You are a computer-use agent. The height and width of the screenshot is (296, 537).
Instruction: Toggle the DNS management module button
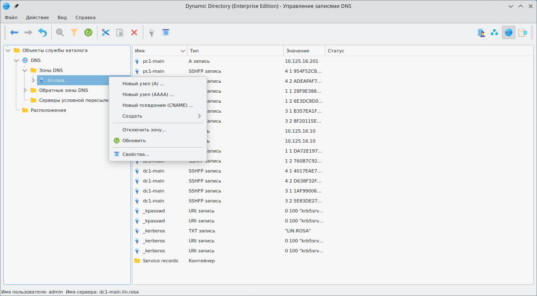[x=508, y=32]
